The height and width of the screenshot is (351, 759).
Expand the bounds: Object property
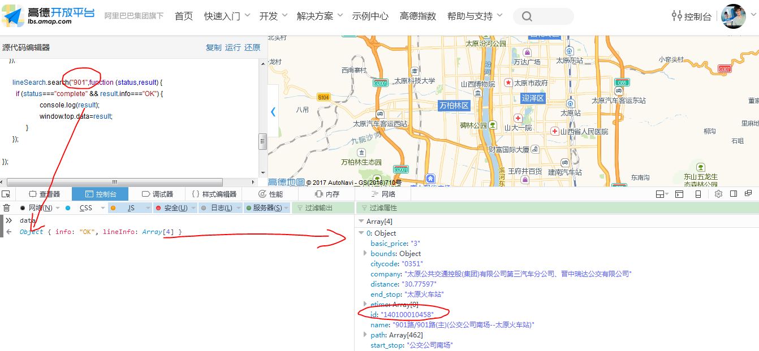click(x=365, y=253)
